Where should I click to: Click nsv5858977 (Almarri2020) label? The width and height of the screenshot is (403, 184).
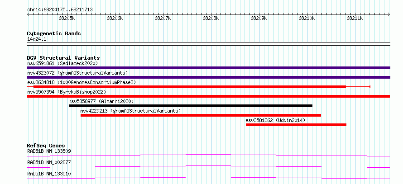pos(101,101)
